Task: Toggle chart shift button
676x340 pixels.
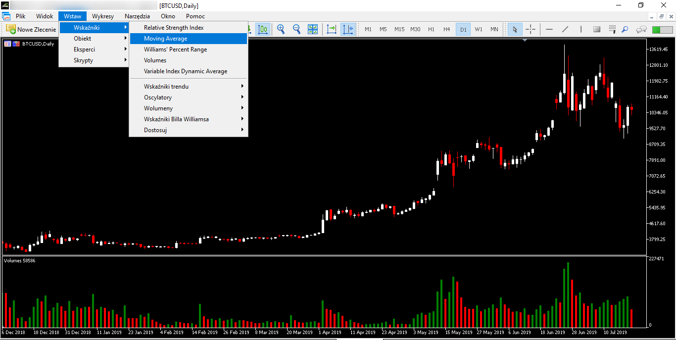Action: [x=348, y=29]
